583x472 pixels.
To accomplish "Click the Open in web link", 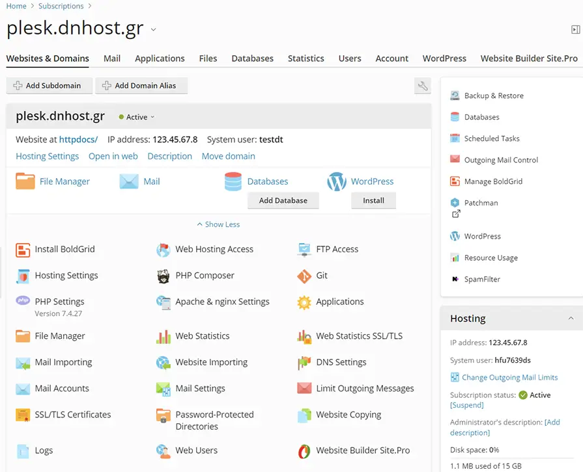I will [113, 156].
